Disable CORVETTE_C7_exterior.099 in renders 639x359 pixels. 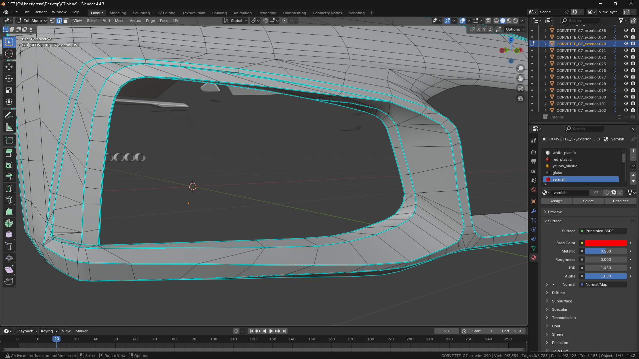633,90
